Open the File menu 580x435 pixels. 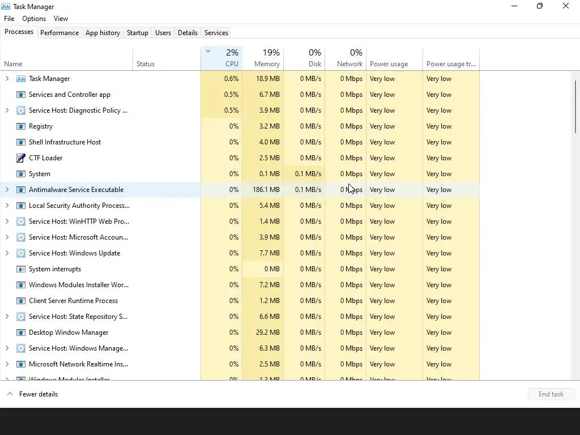9,19
